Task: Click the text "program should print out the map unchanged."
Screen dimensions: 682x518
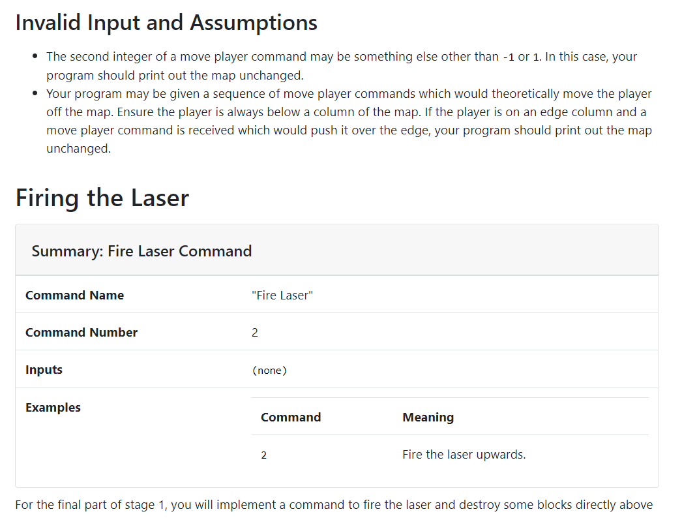Action: [175, 75]
